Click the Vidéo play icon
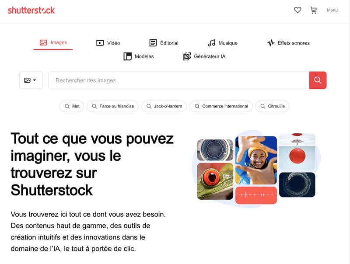 (x=100, y=43)
